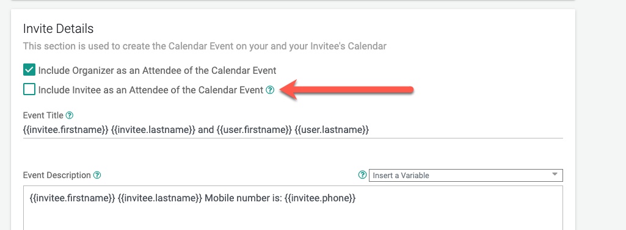626x230 pixels.
Task: Toggle via the Include Organizer label text
Action: [x=158, y=71]
